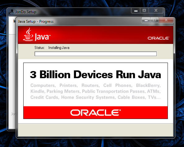Screen dimensions: 184x147
Task: Maximize the JonDo Setup window
Action: point(144,11)
